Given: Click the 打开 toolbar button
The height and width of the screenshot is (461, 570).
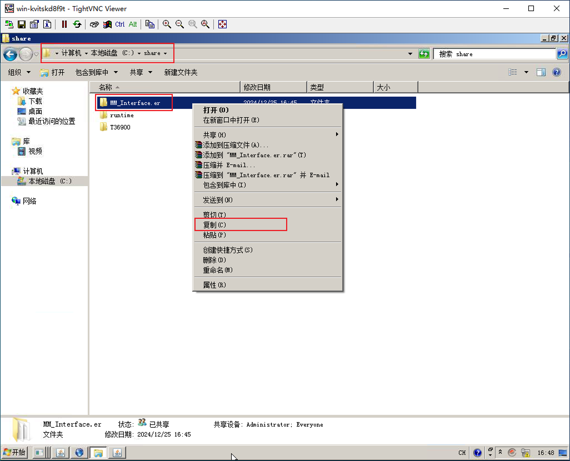Looking at the screenshot, I should (x=52, y=72).
